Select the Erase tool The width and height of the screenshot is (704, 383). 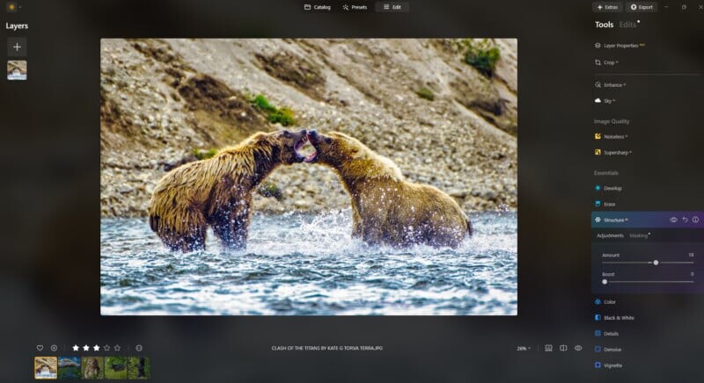pyautogui.click(x=609, y=204)
